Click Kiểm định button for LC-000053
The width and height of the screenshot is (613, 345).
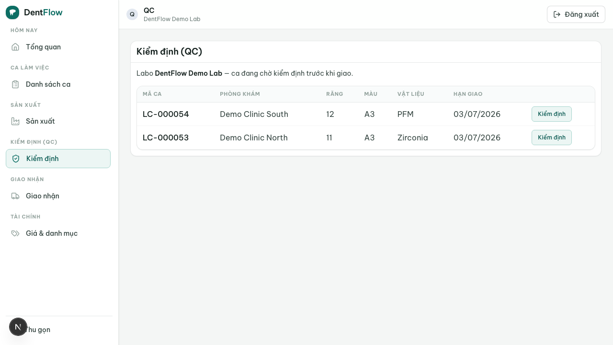point(552,138)
